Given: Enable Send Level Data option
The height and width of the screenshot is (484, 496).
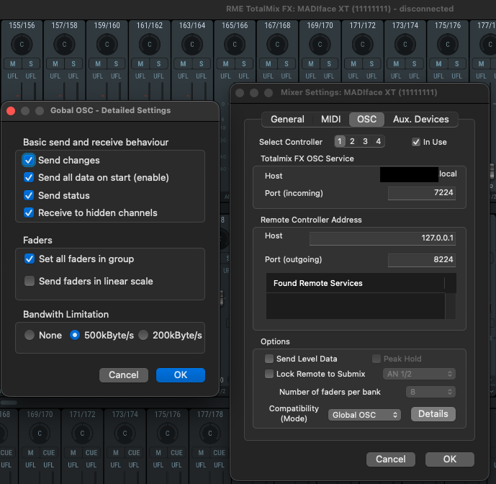Looking at the screenshot, I should pos(269,359).
